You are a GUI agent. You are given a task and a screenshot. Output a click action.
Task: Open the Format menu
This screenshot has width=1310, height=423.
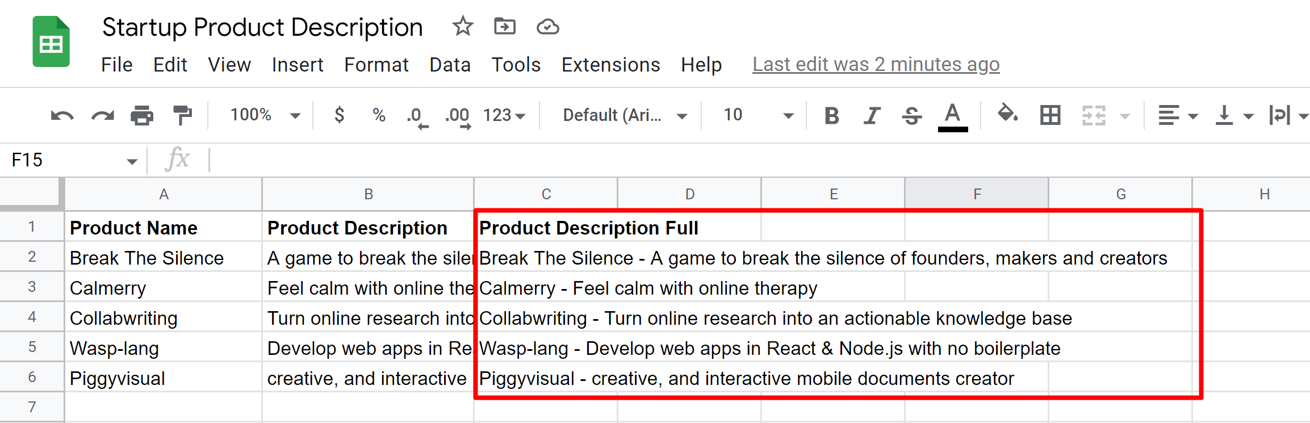pyautogui.click(x=376, y=65)
